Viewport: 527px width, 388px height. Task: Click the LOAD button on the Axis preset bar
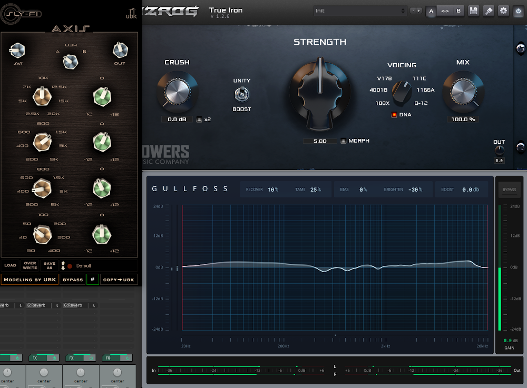[10, 265]
